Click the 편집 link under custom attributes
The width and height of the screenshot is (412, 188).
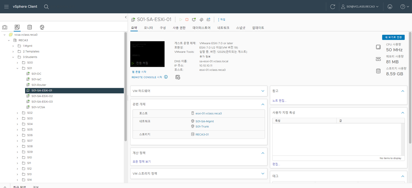(276, 164)
